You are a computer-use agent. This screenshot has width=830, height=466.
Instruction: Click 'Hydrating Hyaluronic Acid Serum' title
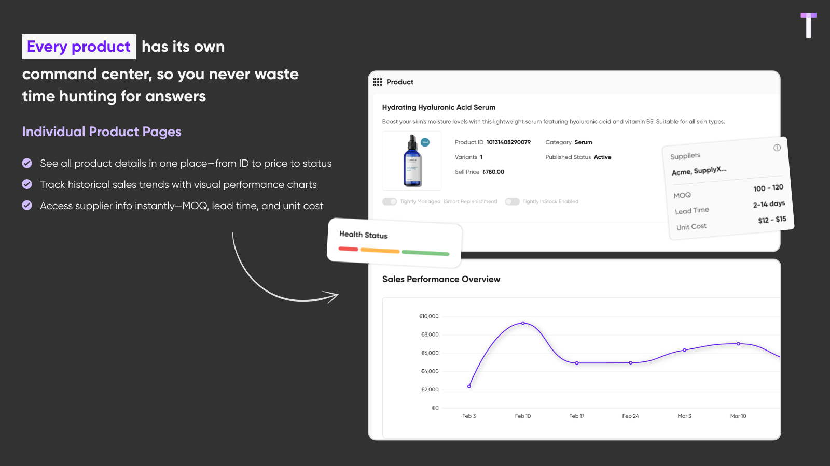click(439, 107)
